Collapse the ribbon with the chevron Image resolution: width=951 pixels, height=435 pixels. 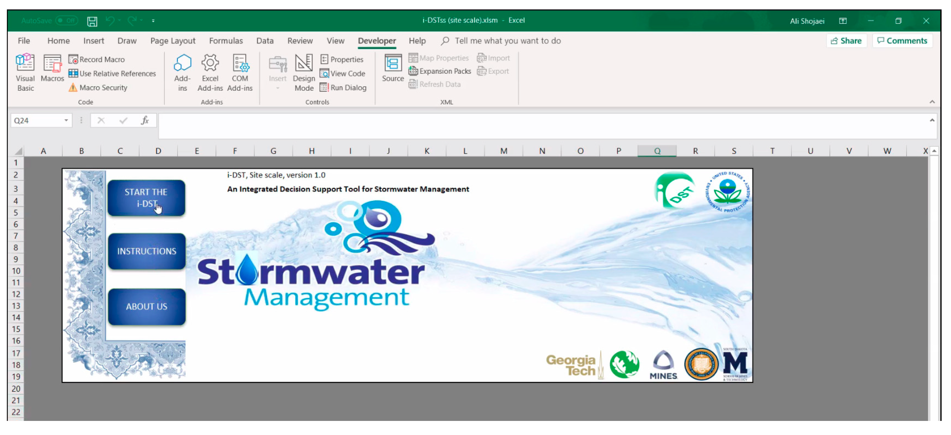[x=932, y=102]
